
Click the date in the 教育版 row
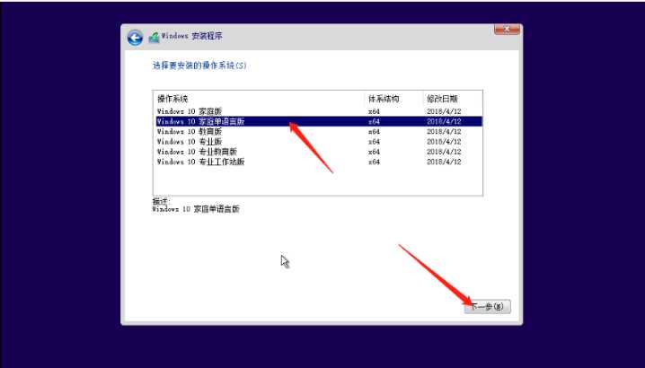click(x=444, y=132)
